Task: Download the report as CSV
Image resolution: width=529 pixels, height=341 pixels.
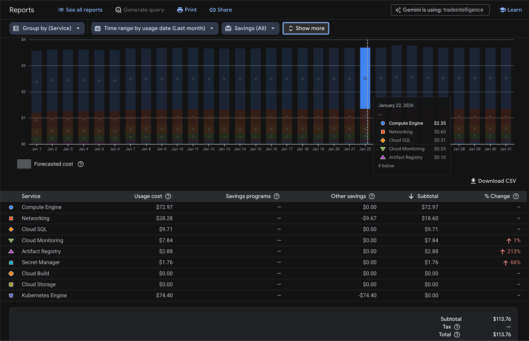Action: (493, 181)
